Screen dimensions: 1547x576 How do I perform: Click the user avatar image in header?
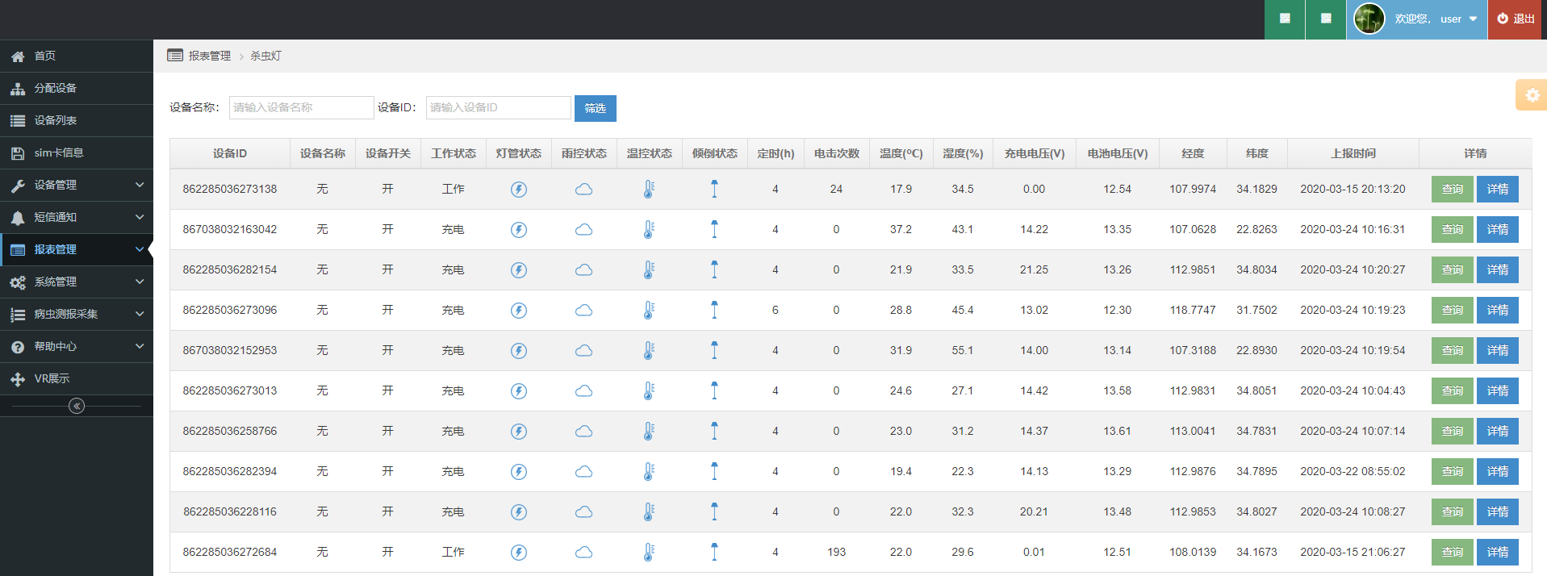point(1369,19)
